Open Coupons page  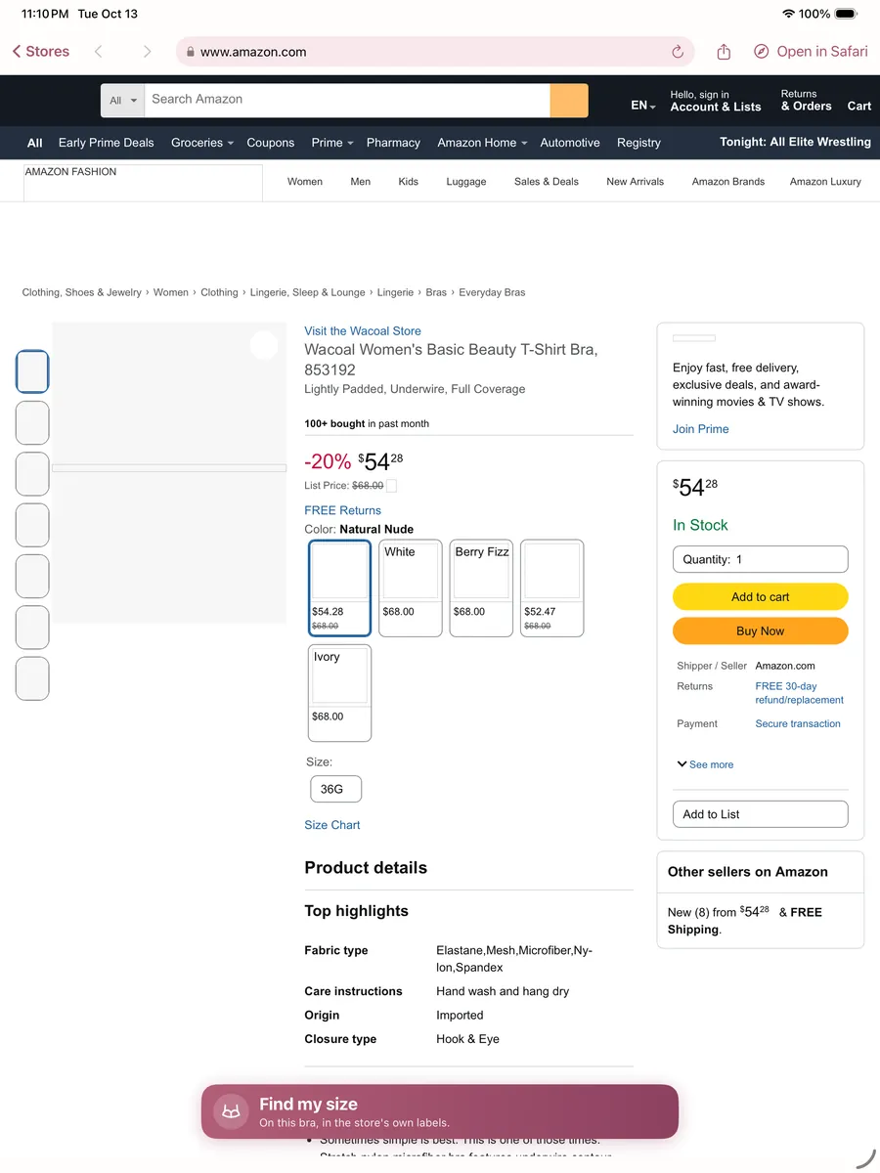[x=271, y=143]
